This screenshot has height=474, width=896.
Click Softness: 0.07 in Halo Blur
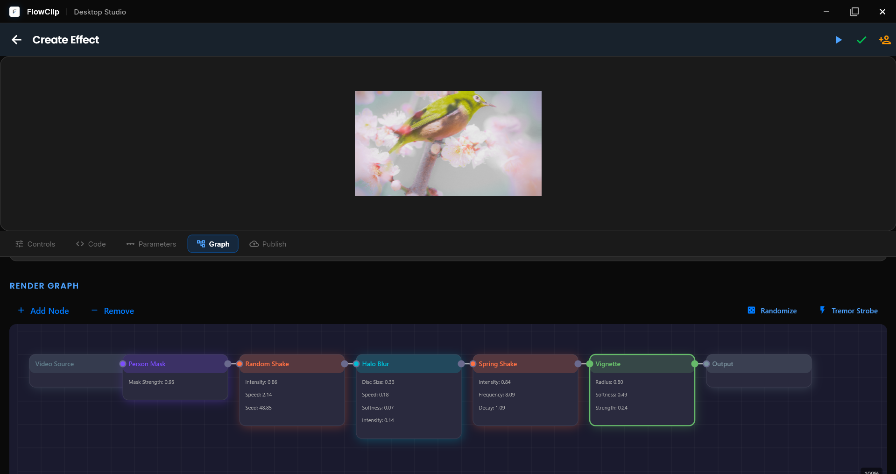coord(378,408)
